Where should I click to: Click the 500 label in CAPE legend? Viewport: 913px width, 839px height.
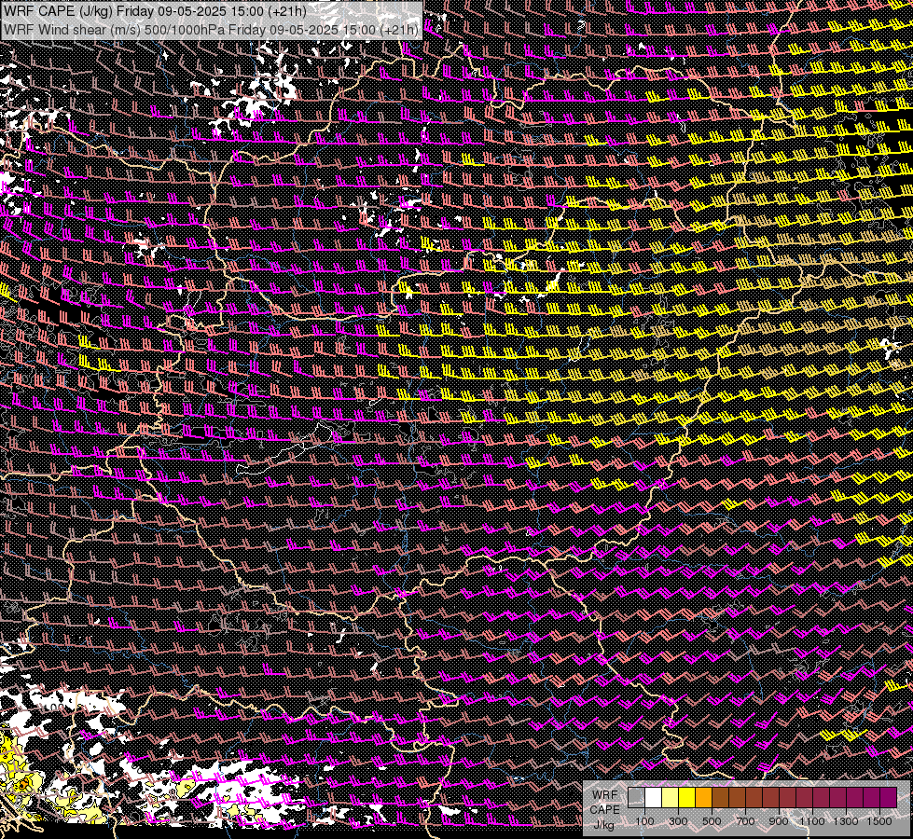point(712,821)
